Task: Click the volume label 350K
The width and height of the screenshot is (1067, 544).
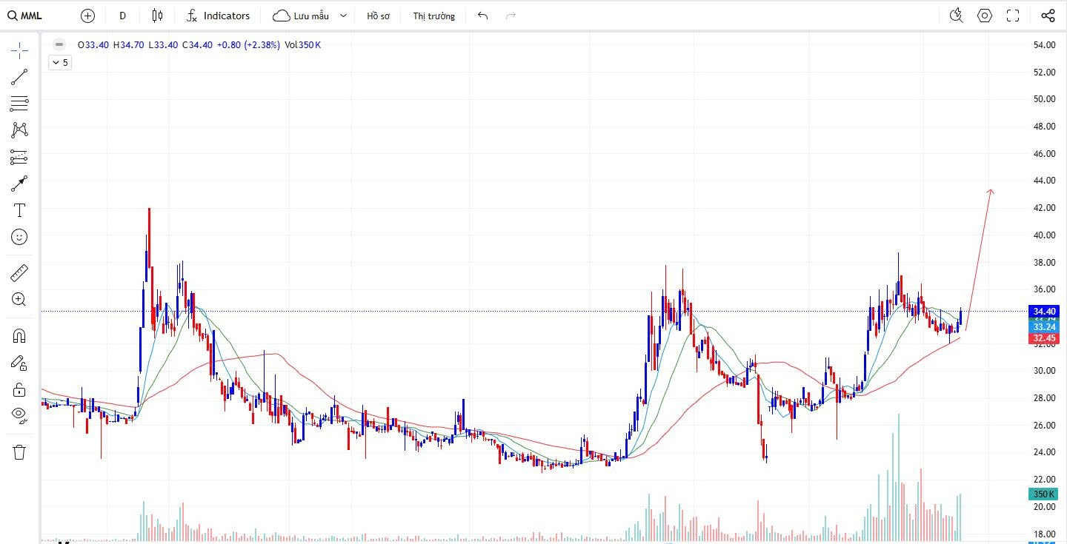Action: pos(1045,494)
